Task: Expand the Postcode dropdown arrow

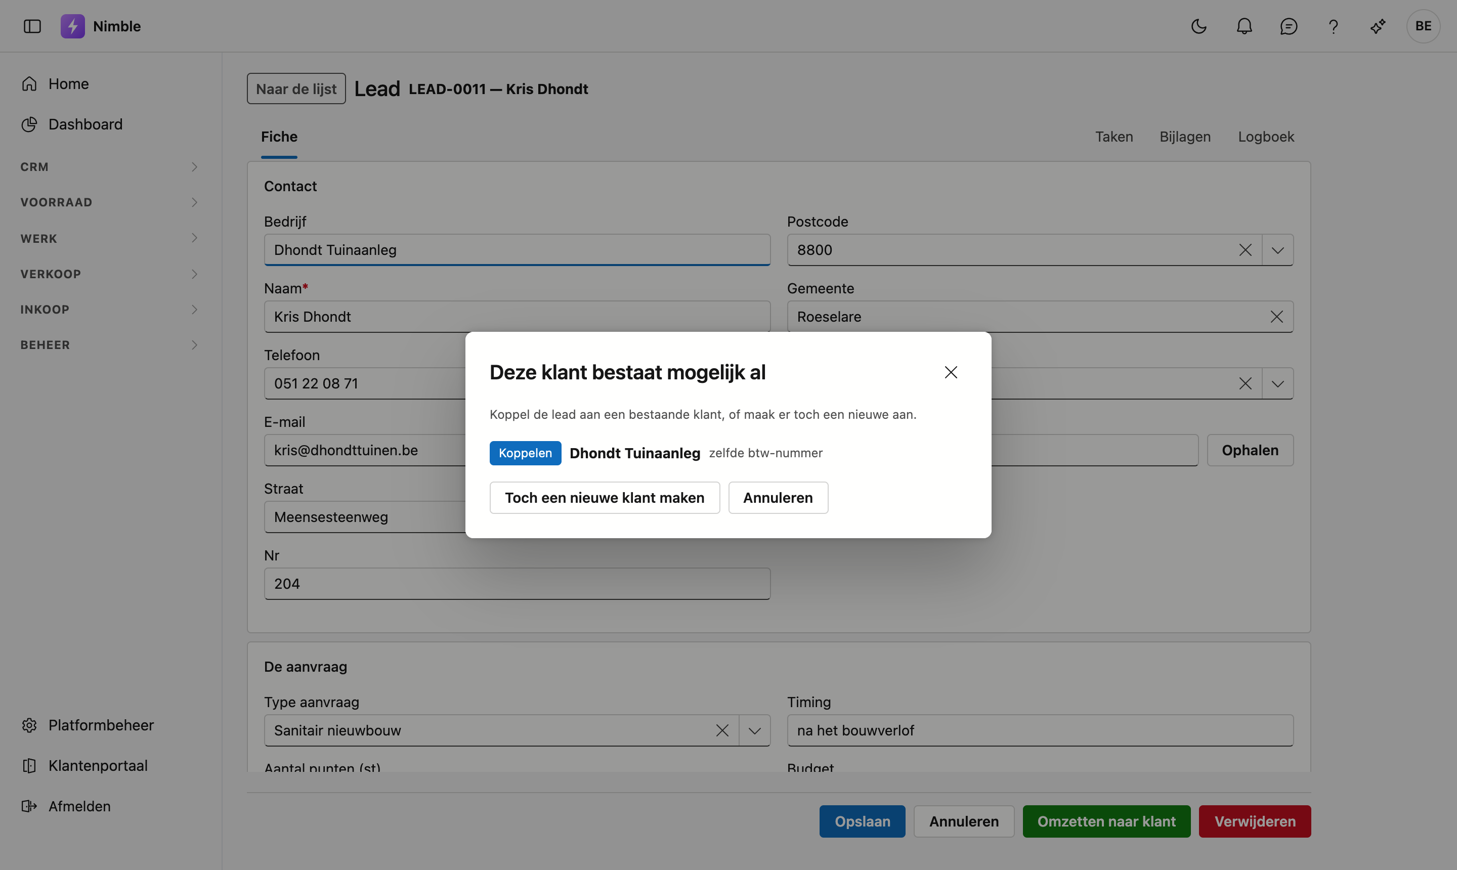Action: (x=1277, y=250)
